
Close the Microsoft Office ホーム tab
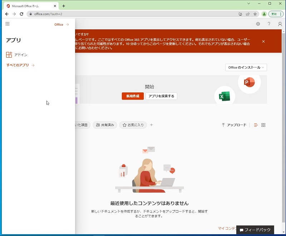coord(55,6)
